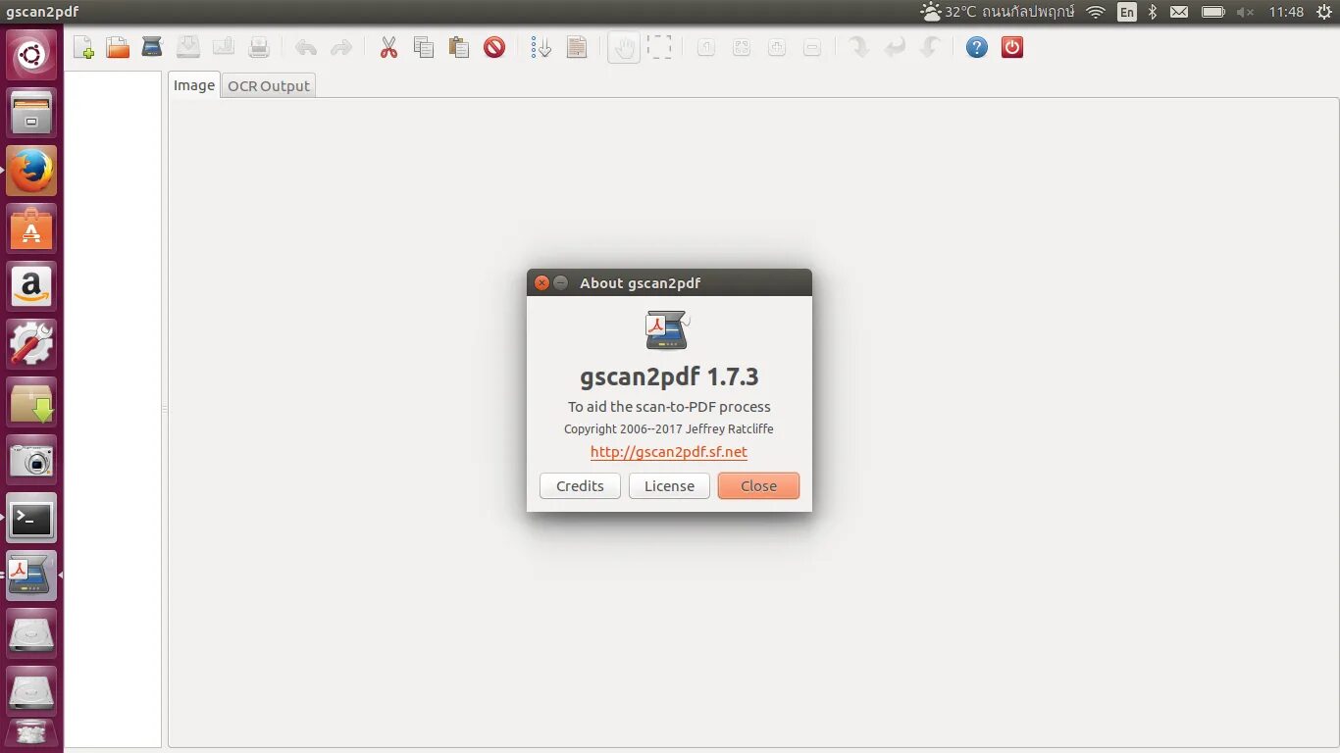Viewport: 1340px width, 753px height.
Task: Rotate page 90 degrees counterclockwise icon
Action: pyautogui.click(x=930, y=47)
